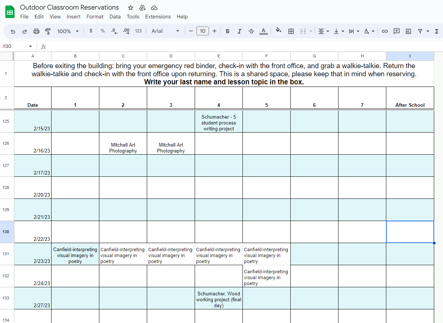The height and width of the screenshot is (323, 443).
Task: Format as currency with dollar button
Action: (91, 31)
